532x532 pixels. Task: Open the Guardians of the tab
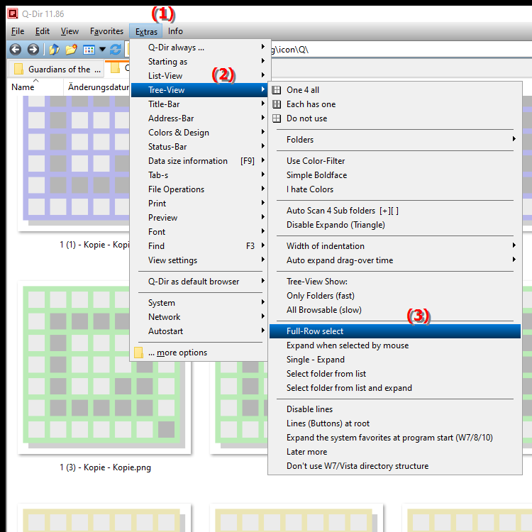(x=55, y=69)
